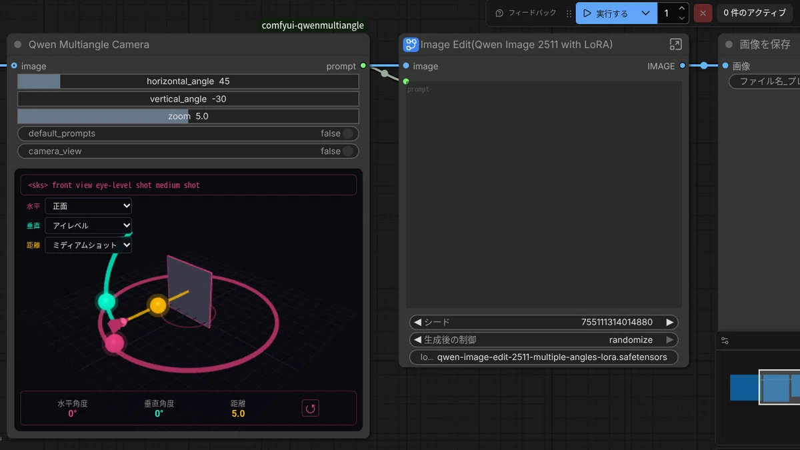Click the prompt output socket on Qwen node
Screen dimensions: 800x450
pos(363,66)
